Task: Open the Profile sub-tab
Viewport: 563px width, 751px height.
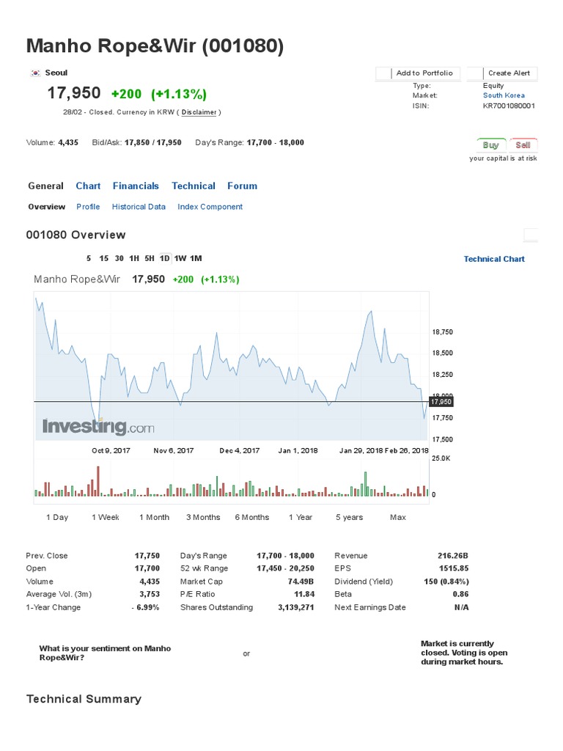Action: (88, 207)
